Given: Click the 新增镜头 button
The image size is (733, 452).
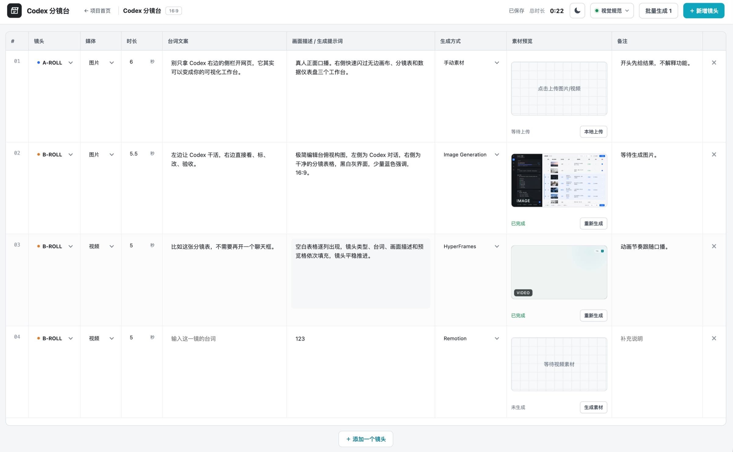Looking at the screenshot, I should (704, 11).
